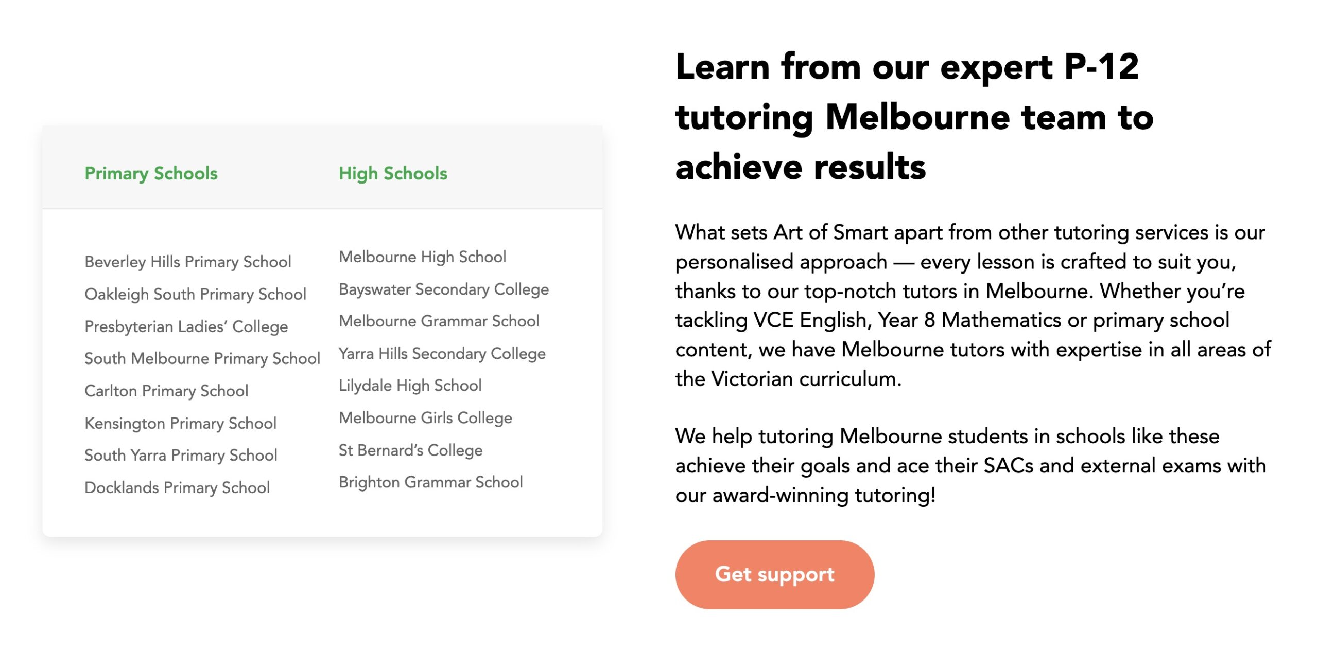Open Lilydale High School entry
The width and height of the screenshot is (1318, 655).
(x=410, y=385)
